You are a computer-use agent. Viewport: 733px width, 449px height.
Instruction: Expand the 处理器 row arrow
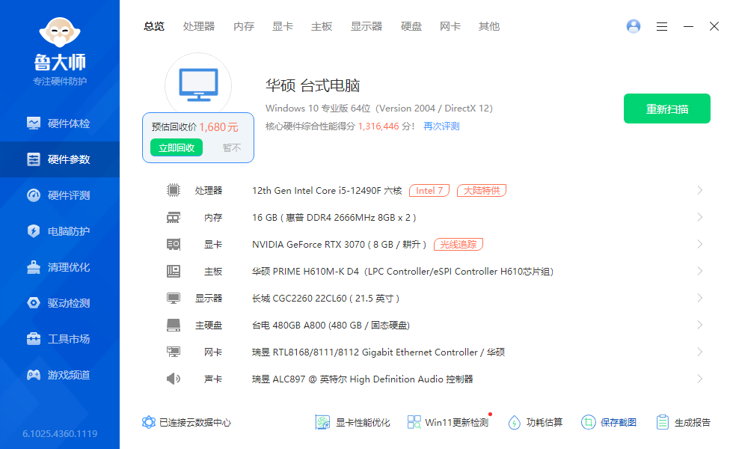pyautogui.click(x=700, y=191)
